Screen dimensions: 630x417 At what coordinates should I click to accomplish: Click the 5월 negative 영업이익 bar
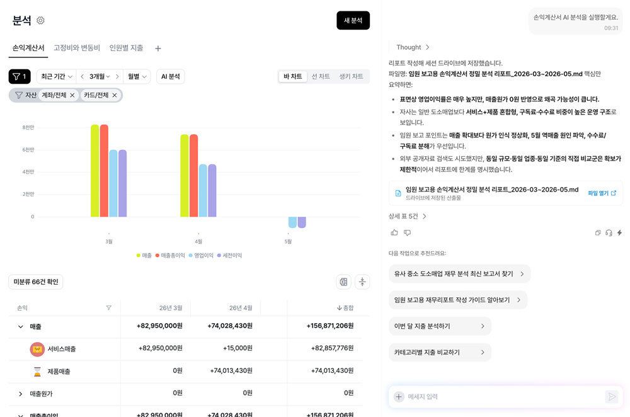tap(292, 222)
